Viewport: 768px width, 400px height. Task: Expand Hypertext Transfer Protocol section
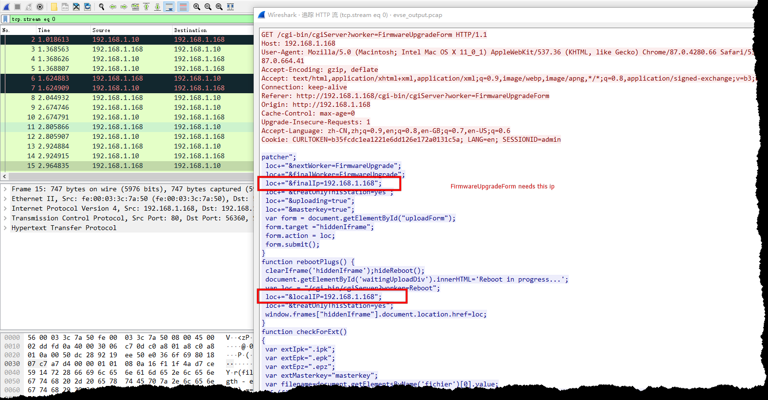click(5, 228)
